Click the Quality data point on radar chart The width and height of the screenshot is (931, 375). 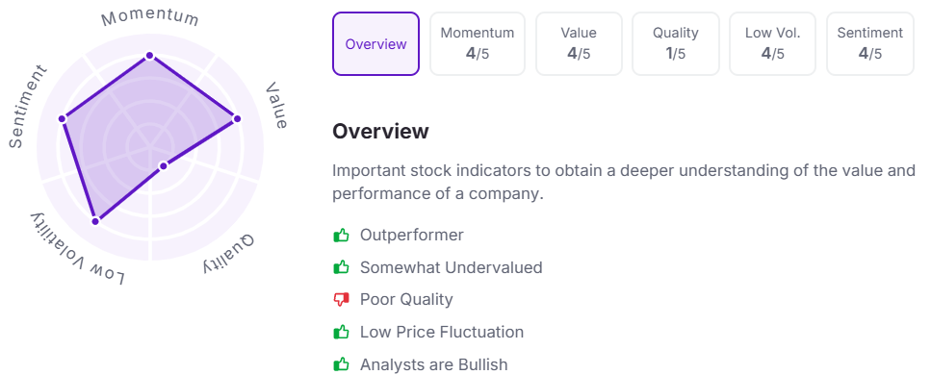pos(164,166)
